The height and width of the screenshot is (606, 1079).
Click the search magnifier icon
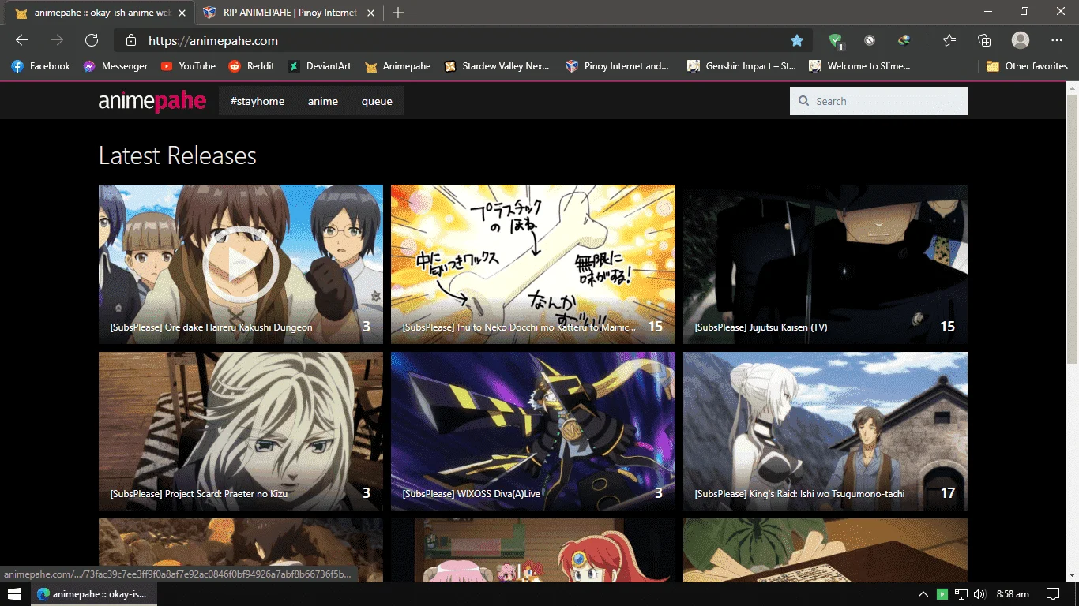[x=804, y=101]
